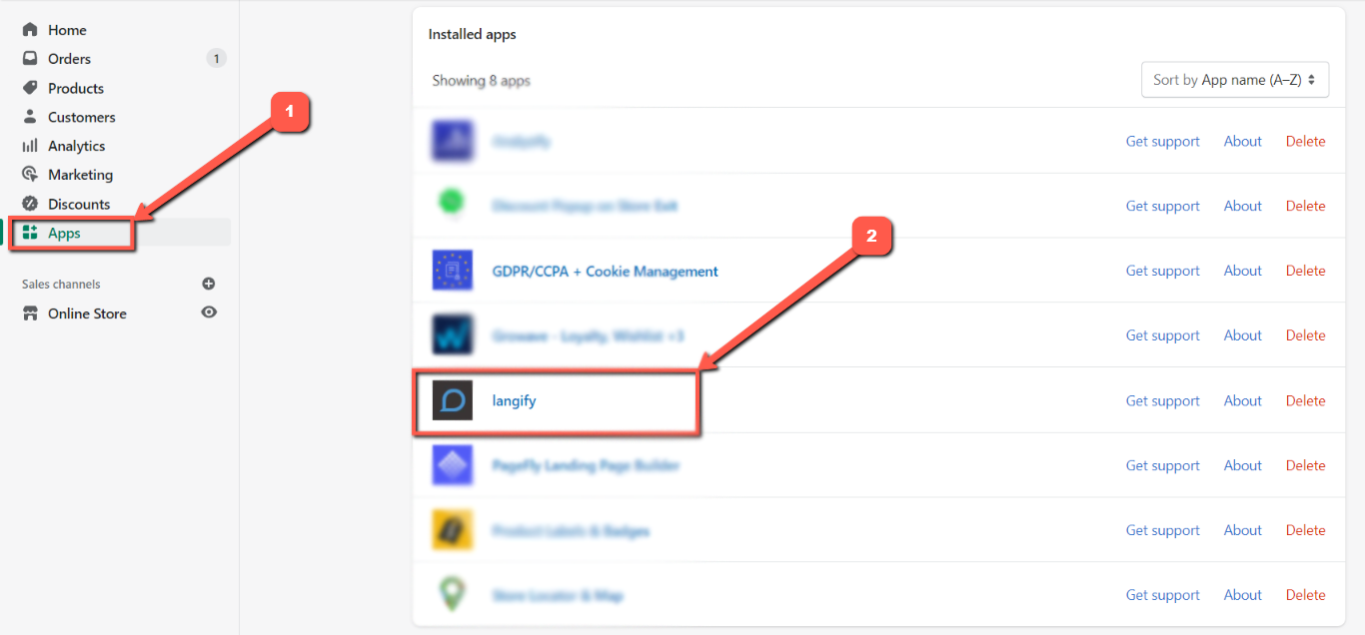Click the Products tag icon
Viewport: 1365px width, 635px height.
click(x=30, y=88)
